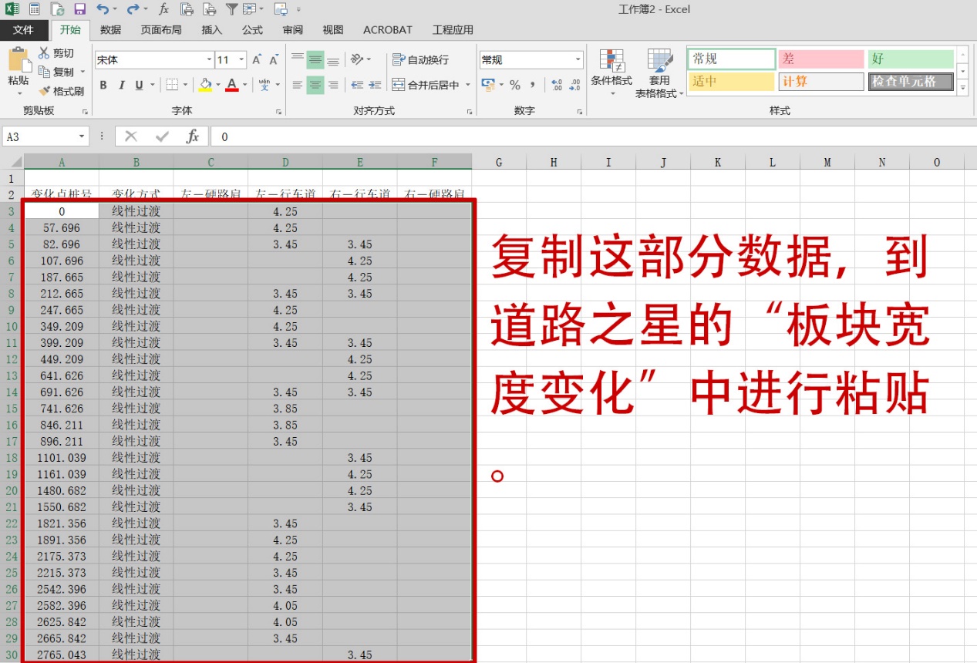Increase decimal places

tap(557, 85)
